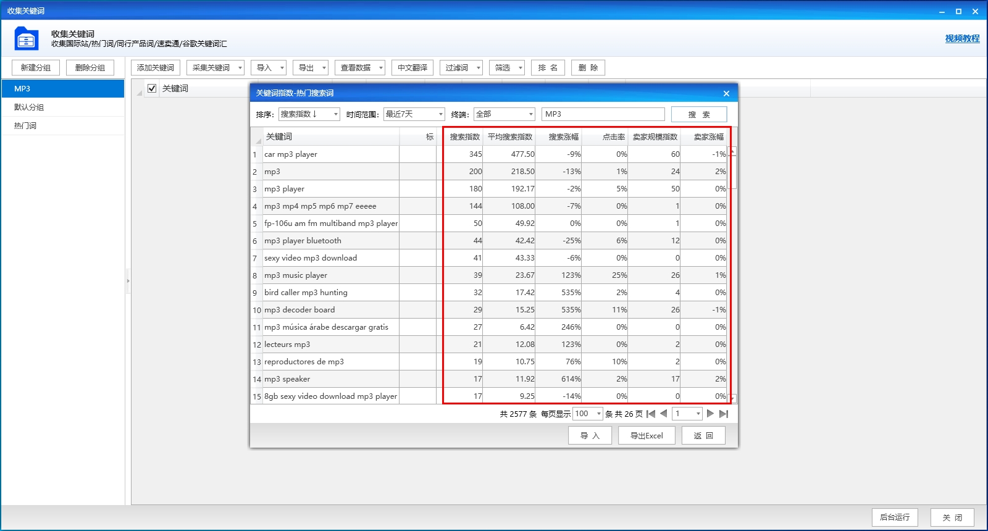Select the 'car mp3 player' row
Viewport: 988px width, 531px height.
pyautogui.click(x=490, y=154)
